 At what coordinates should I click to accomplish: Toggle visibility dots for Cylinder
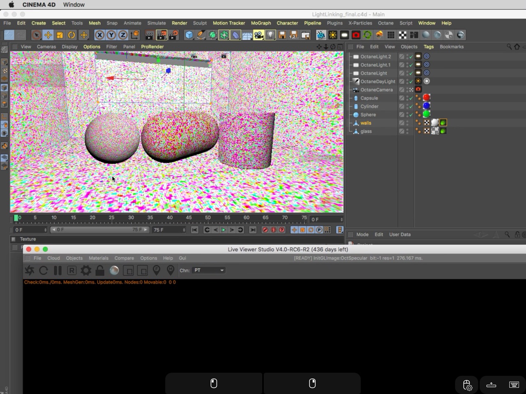(407, 106)
